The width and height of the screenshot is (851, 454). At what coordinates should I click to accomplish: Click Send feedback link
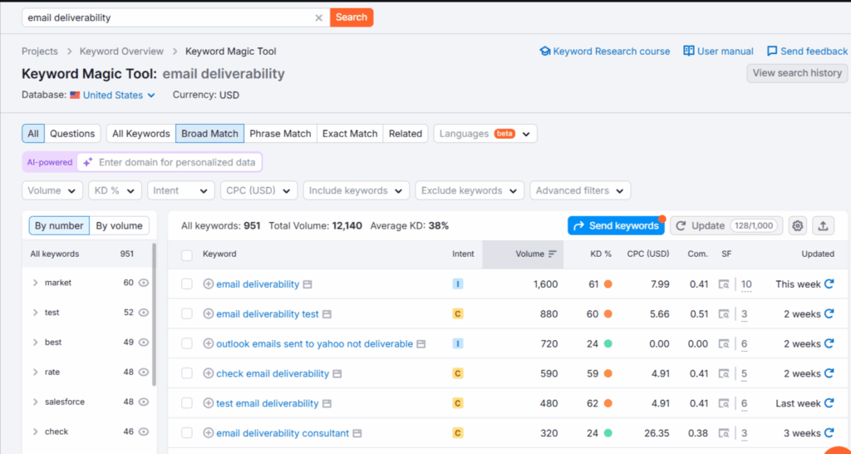(807, 51)
